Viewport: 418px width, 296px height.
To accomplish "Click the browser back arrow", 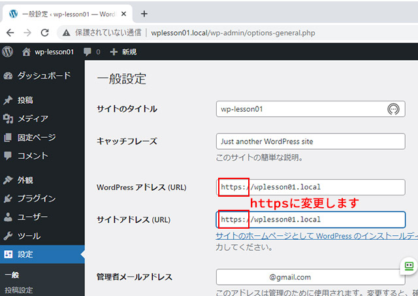I will (x=10, y=33).
